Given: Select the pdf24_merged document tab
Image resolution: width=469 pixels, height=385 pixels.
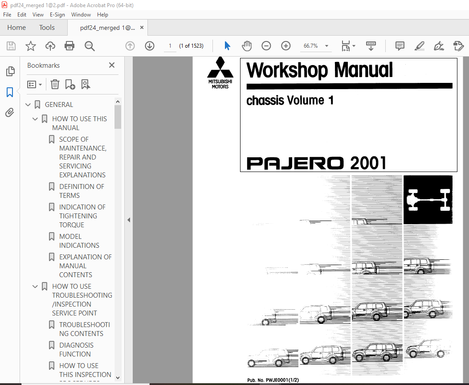Looking at the screenshot, I should tap(107, 28).
